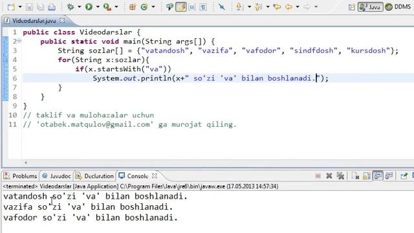This screenshot has height=233, width=414.
Task: Toggle Show Console on Standard Error
Action: tap(389, 175)
